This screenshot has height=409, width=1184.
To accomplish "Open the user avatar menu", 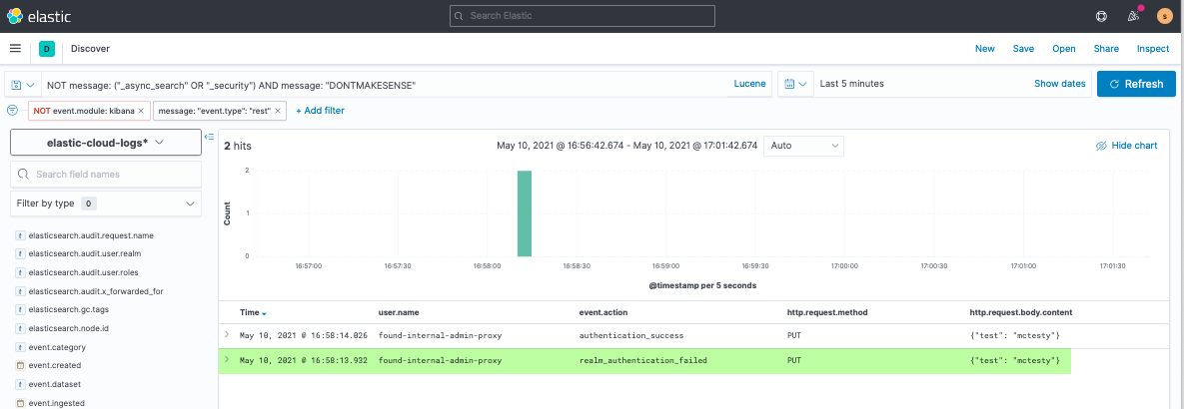I will pyautogui.click(x=1164, y=16).
